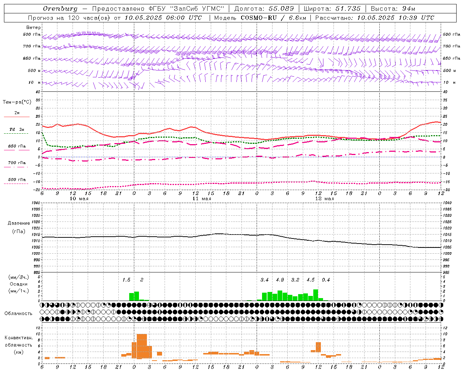This screenshot has height=370, width=462.
Task: Click the "(км)" unit label under convective cloudiness
Action: 19,352
